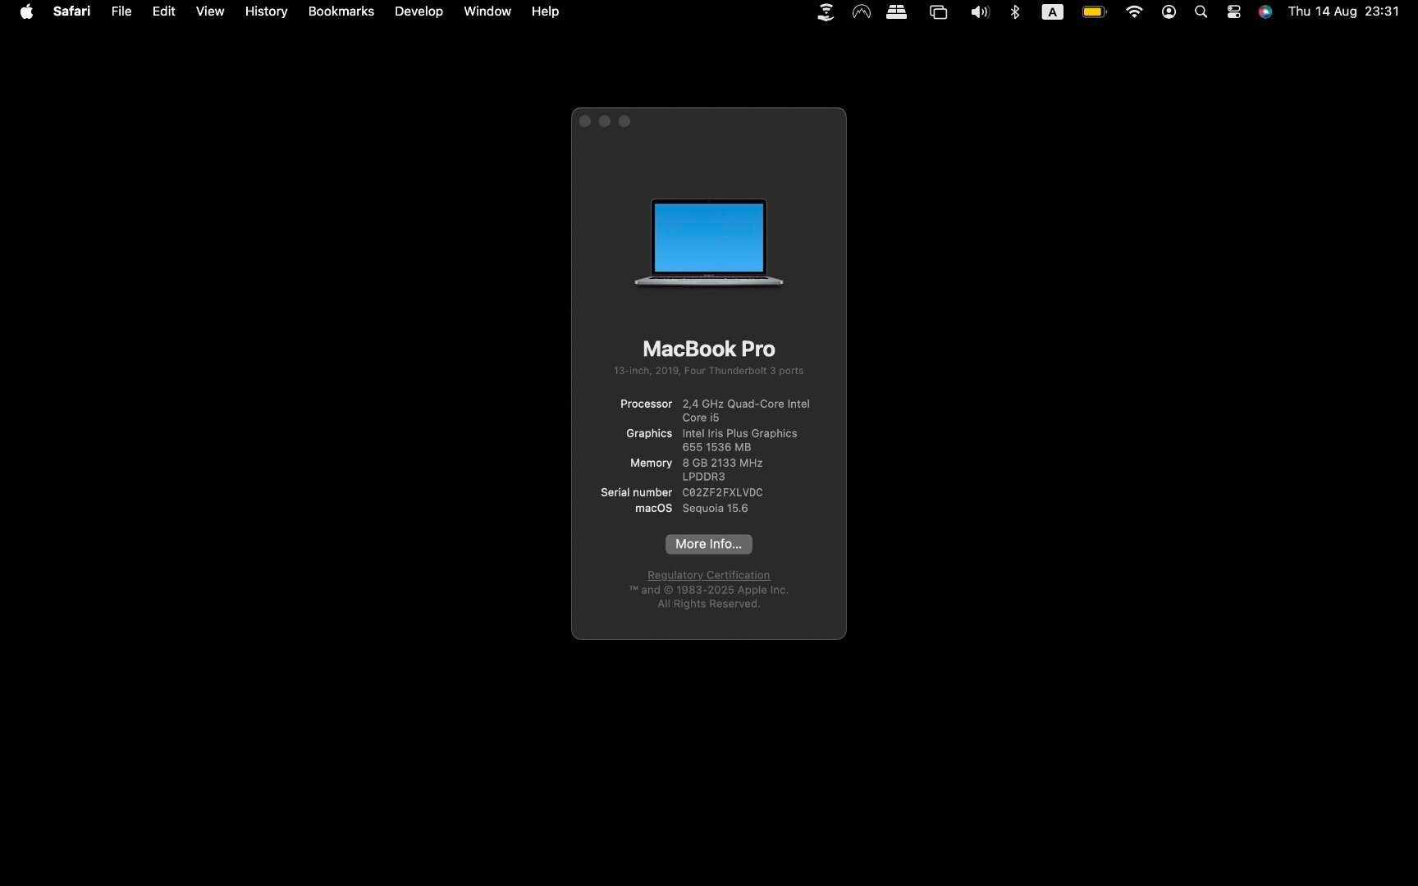The image size is (1418, 886).
Task: Open Control Center from menu bar
Action: coord(1233,11)
